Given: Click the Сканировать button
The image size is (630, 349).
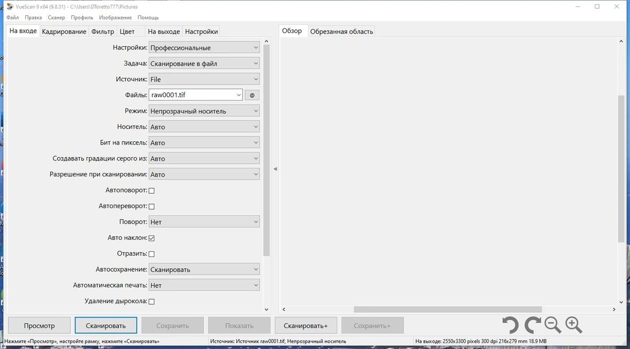Looking at the screenshot, I should click(x=106, y=325).
